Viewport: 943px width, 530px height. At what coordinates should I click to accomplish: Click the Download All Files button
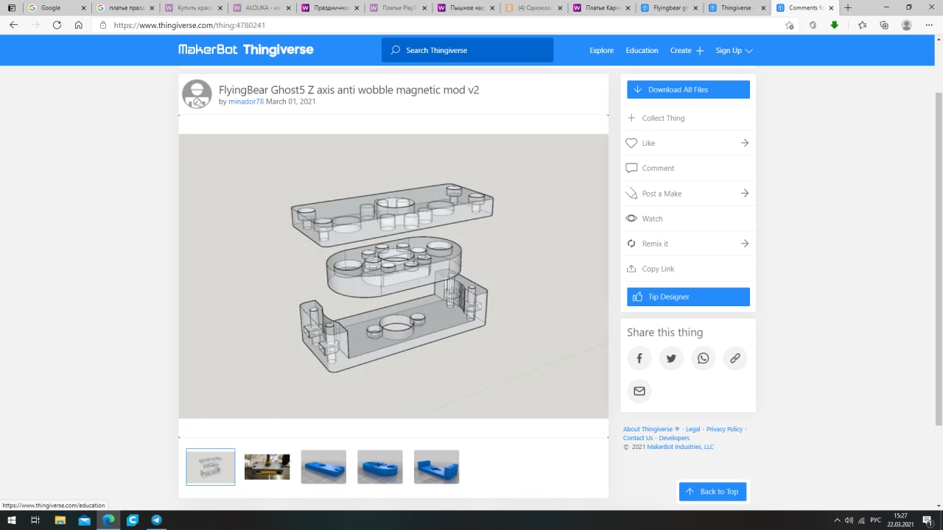tap(688, 90)
